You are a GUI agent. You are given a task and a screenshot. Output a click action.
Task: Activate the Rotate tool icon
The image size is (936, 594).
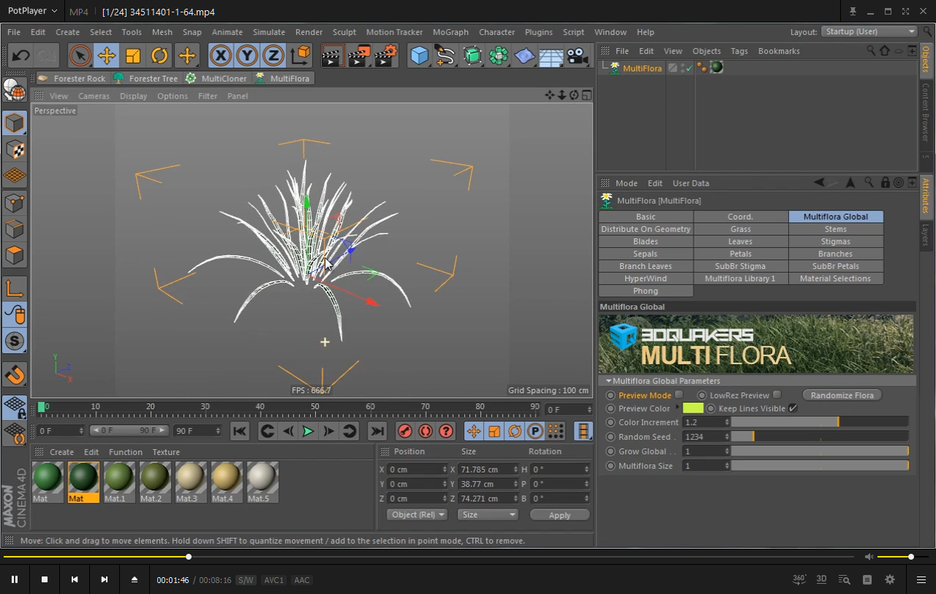point(159,56)
